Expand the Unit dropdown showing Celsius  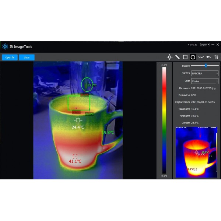tap(205, 81)
